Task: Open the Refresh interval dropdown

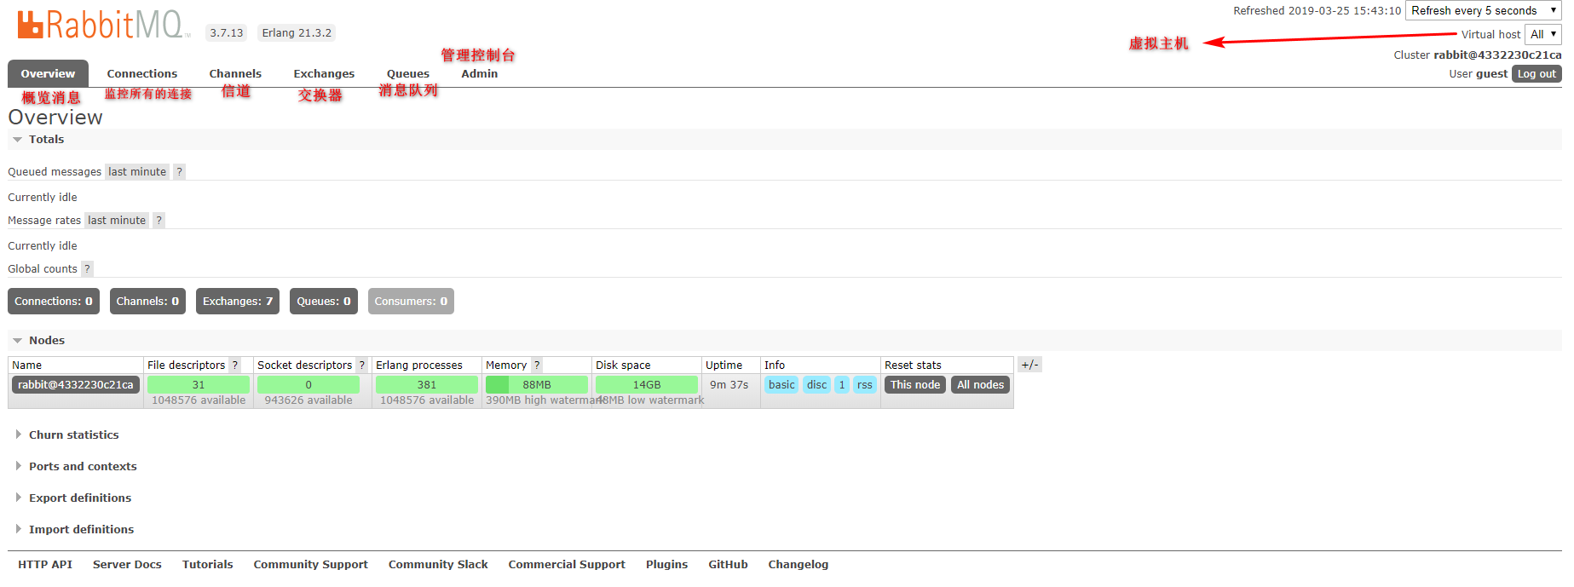Action: [x=1484, y=10]
